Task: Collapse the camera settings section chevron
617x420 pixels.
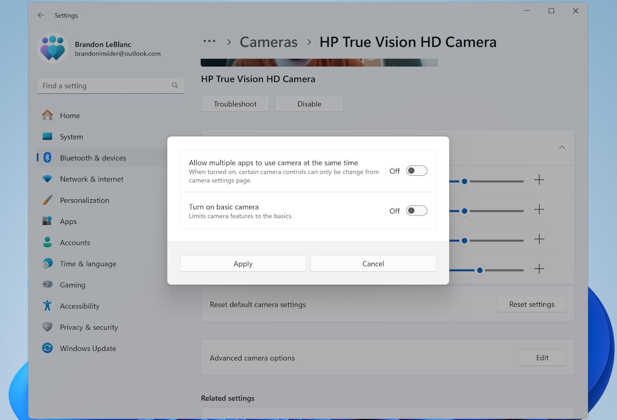Action: (x=562, y=147)
